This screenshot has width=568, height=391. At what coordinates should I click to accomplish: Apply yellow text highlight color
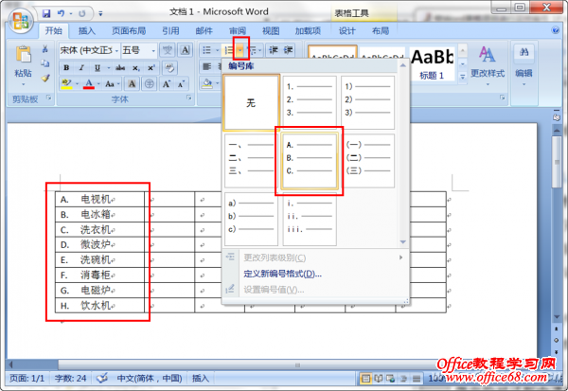tap(66, 84)
